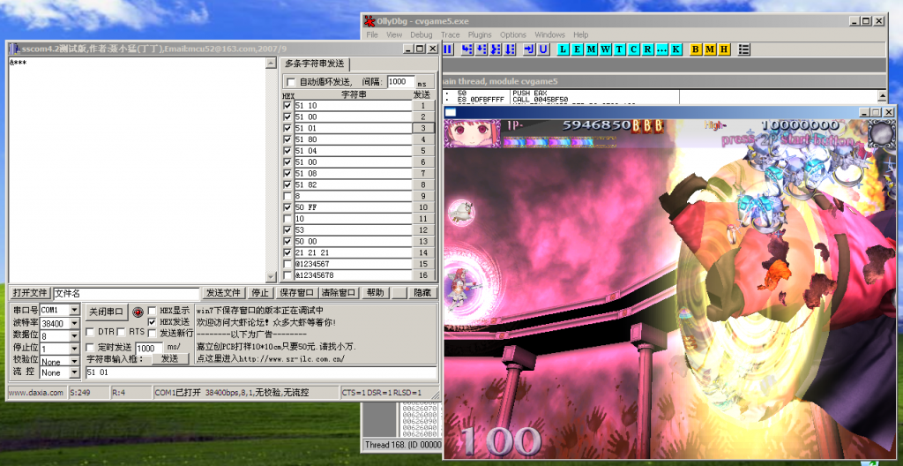Open stop bits dropdown
903x466 pixels.
74,349
